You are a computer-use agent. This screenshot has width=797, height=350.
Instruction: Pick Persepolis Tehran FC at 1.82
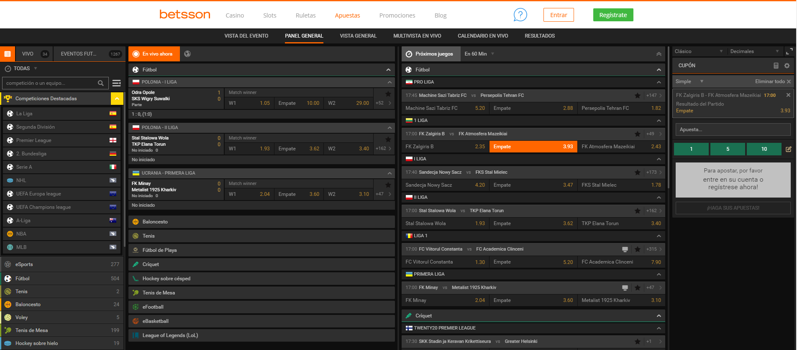tap(621, 108)
